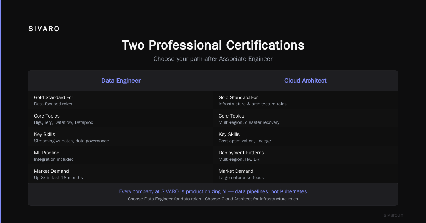426x223 pixels.
Task: Click 'Core Topics' above Multi-region, disaster recovery
Action: (231, 116)
